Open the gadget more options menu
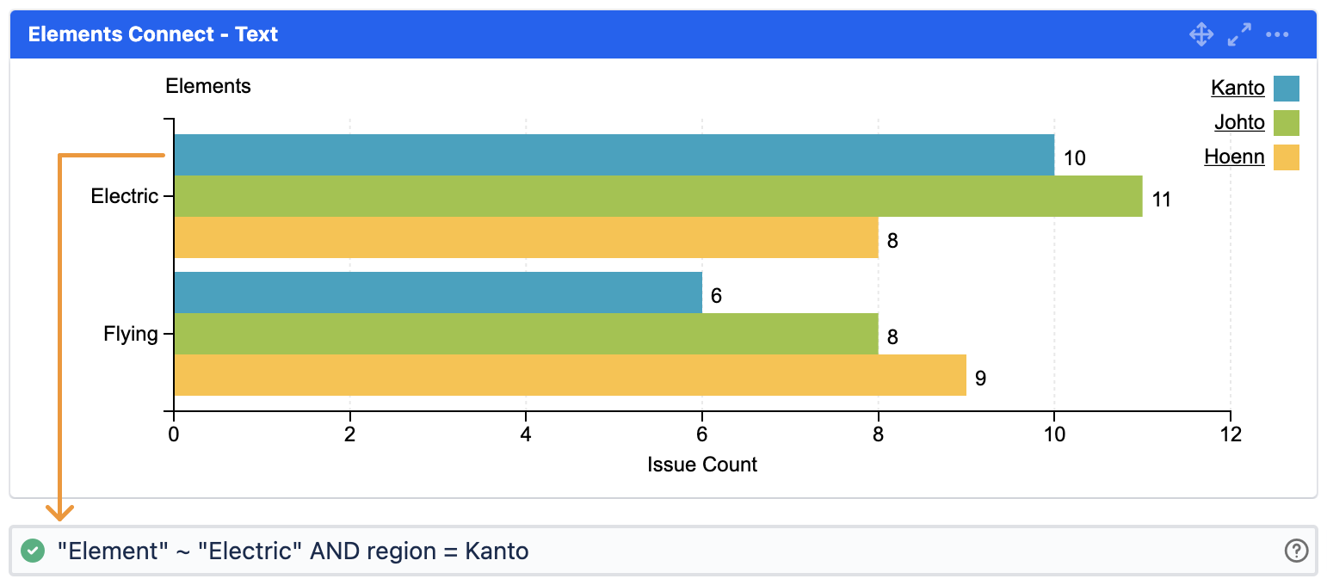1327x585 pixels. [x=1277, y=35]
